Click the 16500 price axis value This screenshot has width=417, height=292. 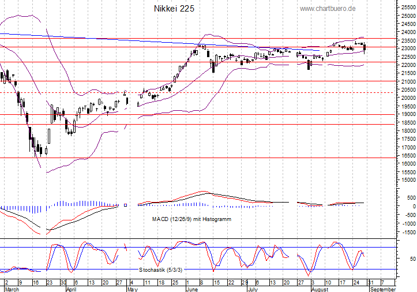click(x=408, y=155)
